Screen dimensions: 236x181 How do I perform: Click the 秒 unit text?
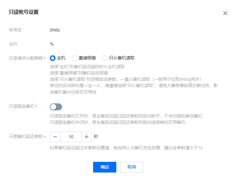click(96, 136)
